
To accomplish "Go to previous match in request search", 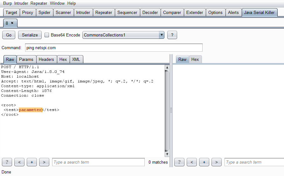I will (x=19, y=162).
